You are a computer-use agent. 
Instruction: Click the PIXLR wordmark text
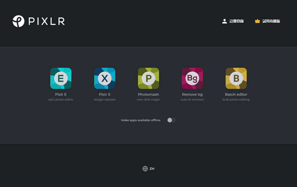pos(47,21)
